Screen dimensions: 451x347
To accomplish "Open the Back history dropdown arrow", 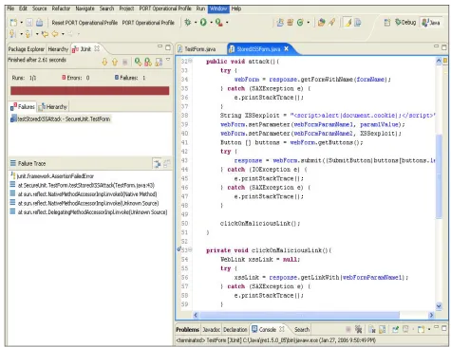I will coord(63,34).
